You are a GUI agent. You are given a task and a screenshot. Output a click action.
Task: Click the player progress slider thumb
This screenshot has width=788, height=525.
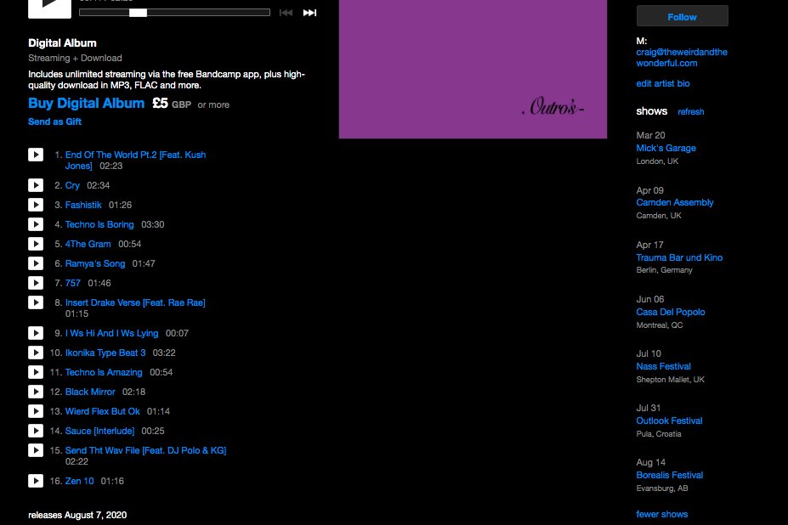click(x=138, y=13)
